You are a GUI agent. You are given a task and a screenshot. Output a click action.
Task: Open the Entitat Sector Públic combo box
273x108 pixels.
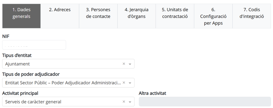coord(68,83)
